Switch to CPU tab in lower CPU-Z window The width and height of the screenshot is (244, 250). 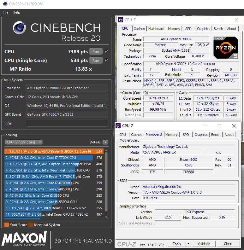(122, 135)
